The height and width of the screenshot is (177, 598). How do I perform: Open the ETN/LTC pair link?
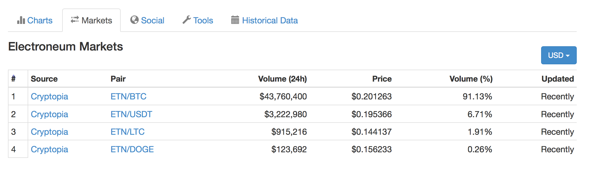[x=128, y=132]
